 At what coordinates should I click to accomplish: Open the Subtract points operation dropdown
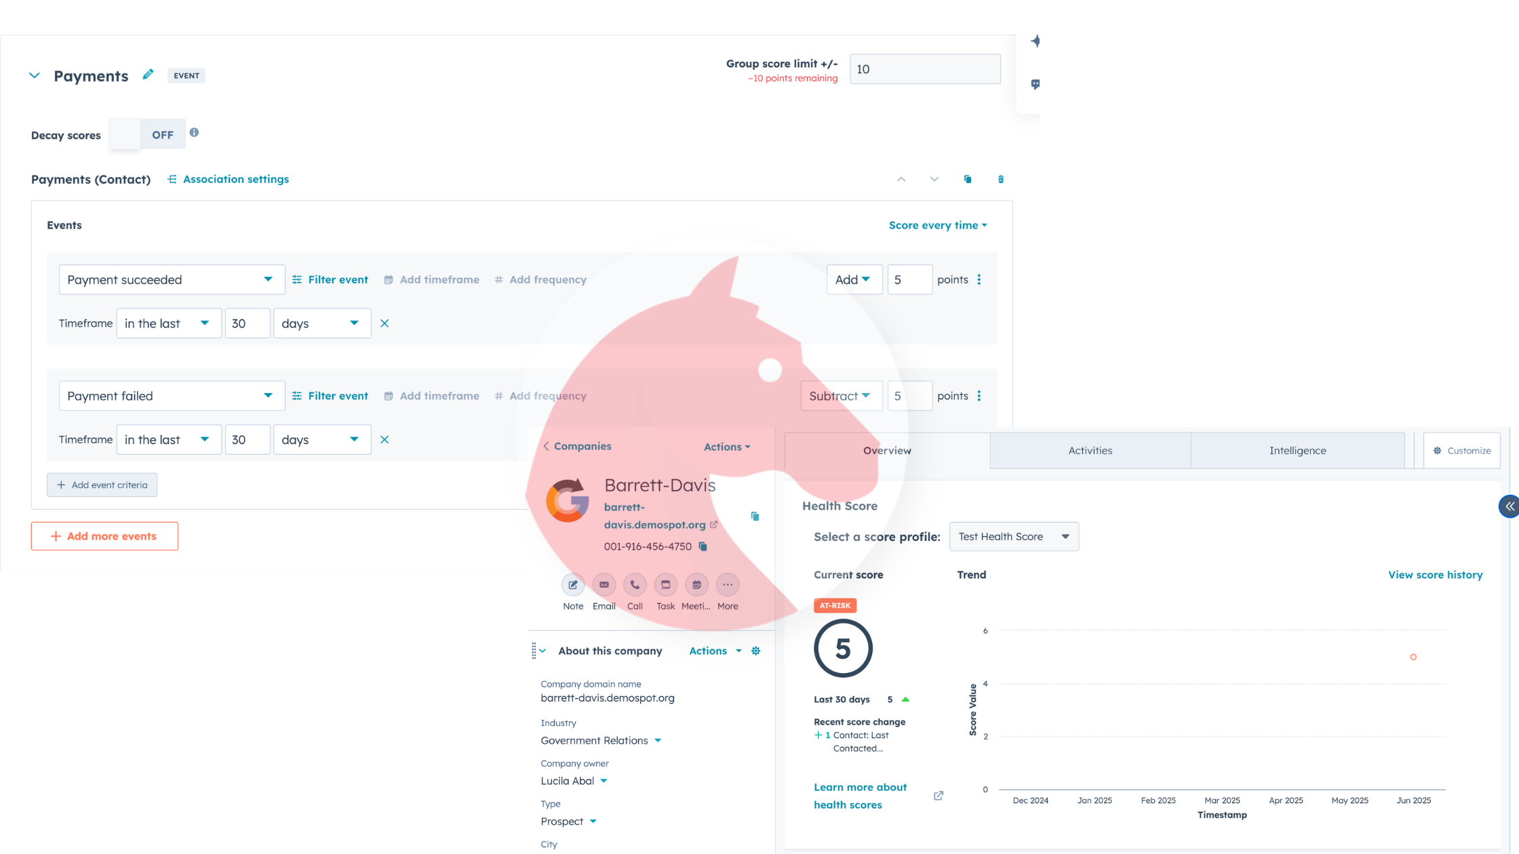[x=842, y=396]
